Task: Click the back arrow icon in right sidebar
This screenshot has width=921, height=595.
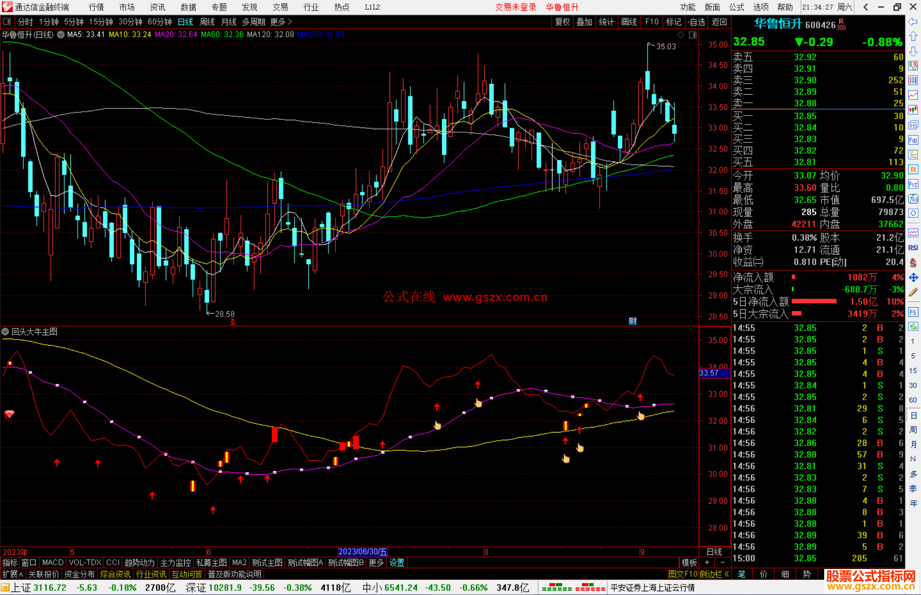Action: point(913,22)
